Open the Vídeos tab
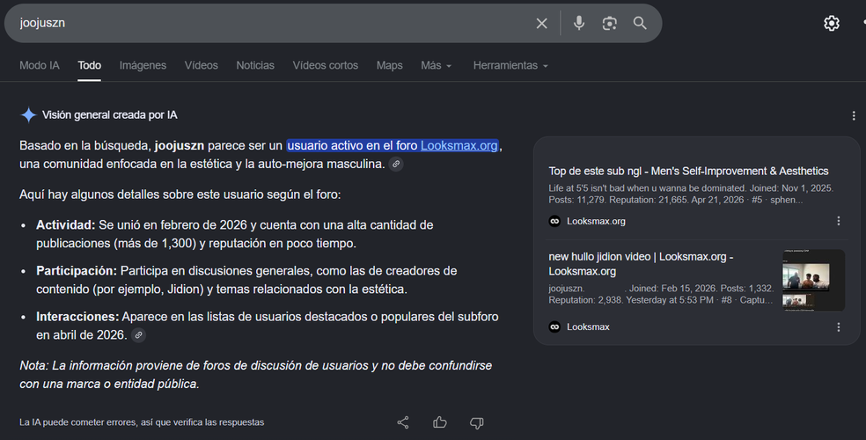The image size is (866, 440). [201, 65]
